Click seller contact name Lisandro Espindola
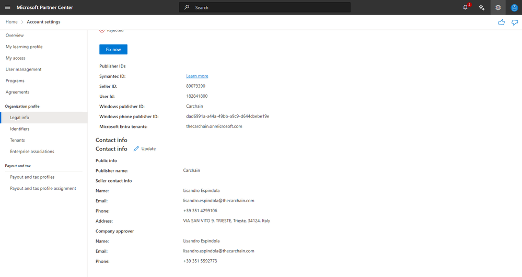The image size is (522, 277). 201,190
